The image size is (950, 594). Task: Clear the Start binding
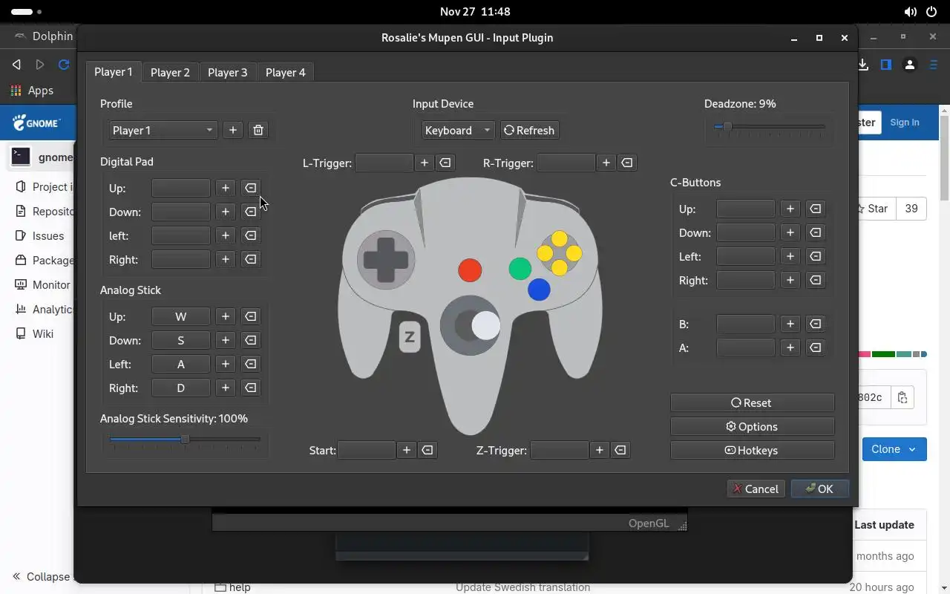[x=427, y=450]
